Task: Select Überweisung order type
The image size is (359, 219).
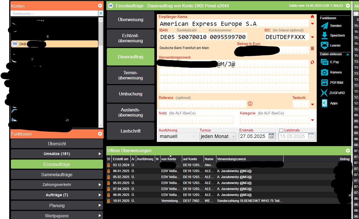Action: 130,20
